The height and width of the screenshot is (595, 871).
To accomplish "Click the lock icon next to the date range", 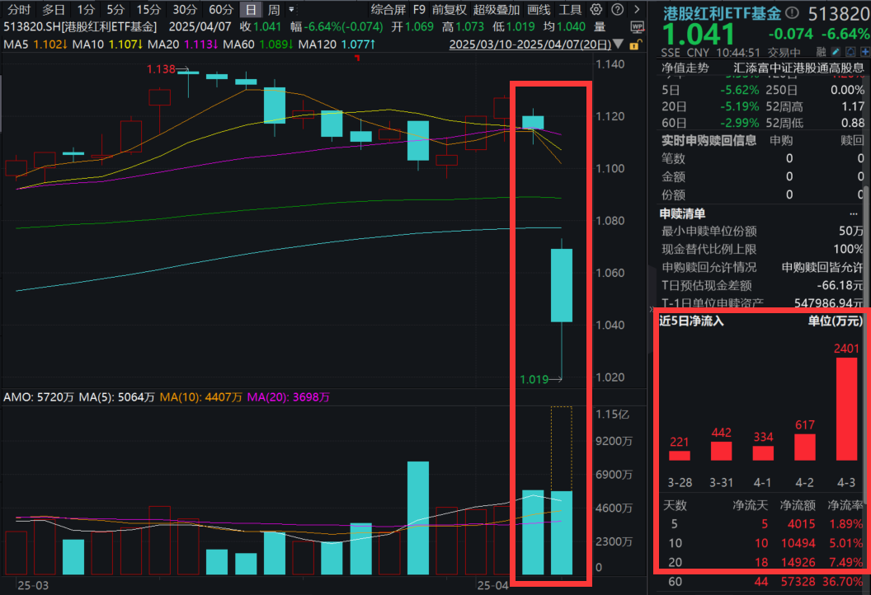I will pyautogui.click(x=635, y=45).
